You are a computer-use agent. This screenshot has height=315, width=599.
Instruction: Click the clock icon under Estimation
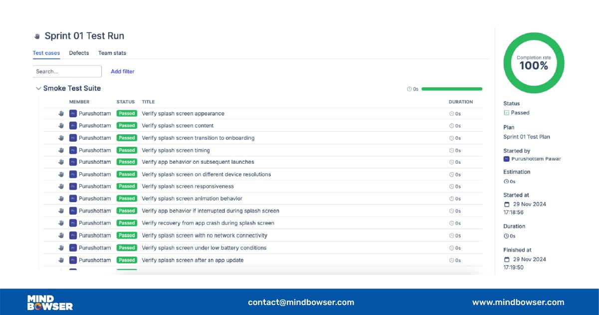507,181
